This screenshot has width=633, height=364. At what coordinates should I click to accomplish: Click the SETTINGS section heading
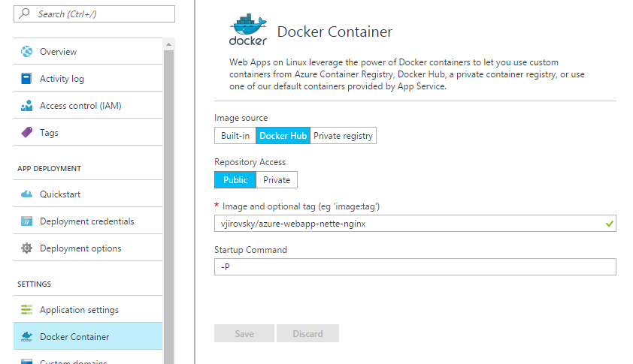coord(35,284)
